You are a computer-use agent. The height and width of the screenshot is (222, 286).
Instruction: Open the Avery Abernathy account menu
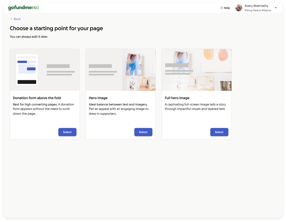click(x=256, y=6)
